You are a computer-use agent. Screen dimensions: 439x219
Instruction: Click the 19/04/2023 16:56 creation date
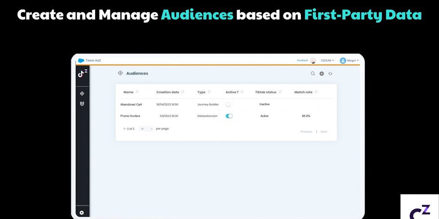[x=167, y=104]
